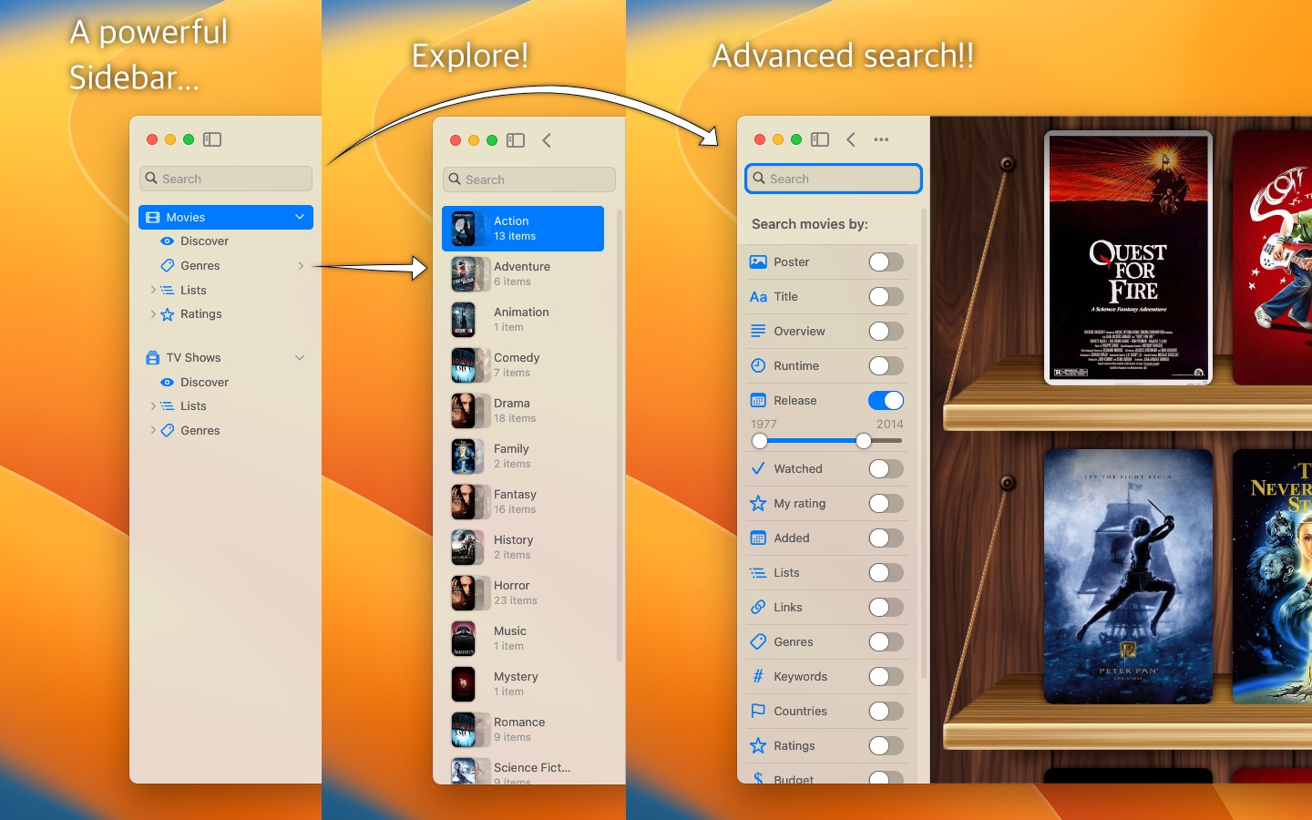The width and height of the screenshot is (1312, 820).
Task: Turn on the Runtime toggle
Action: pos(886,366)
